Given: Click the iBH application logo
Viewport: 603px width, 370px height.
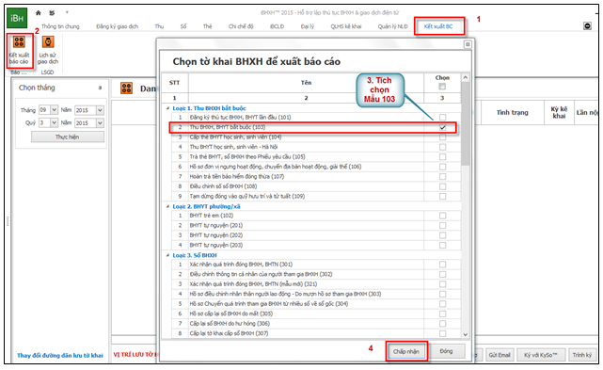Looking at the screenshot, I should 17,18.
